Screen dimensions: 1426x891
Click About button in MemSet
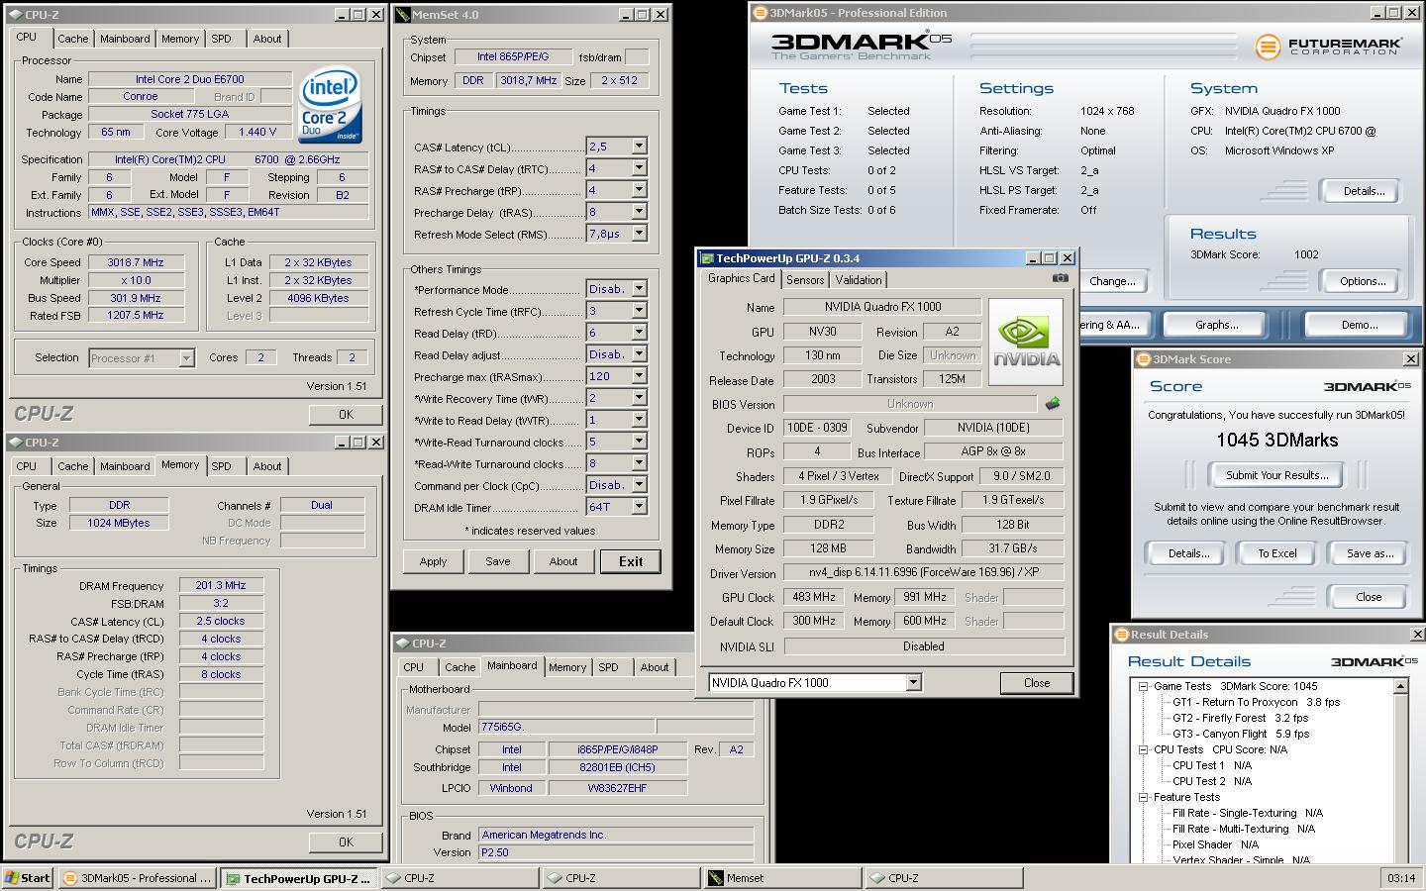point(563,561)
